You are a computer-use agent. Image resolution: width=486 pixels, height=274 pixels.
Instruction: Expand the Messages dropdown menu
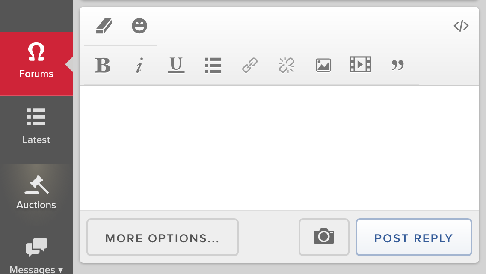point(36,257)
